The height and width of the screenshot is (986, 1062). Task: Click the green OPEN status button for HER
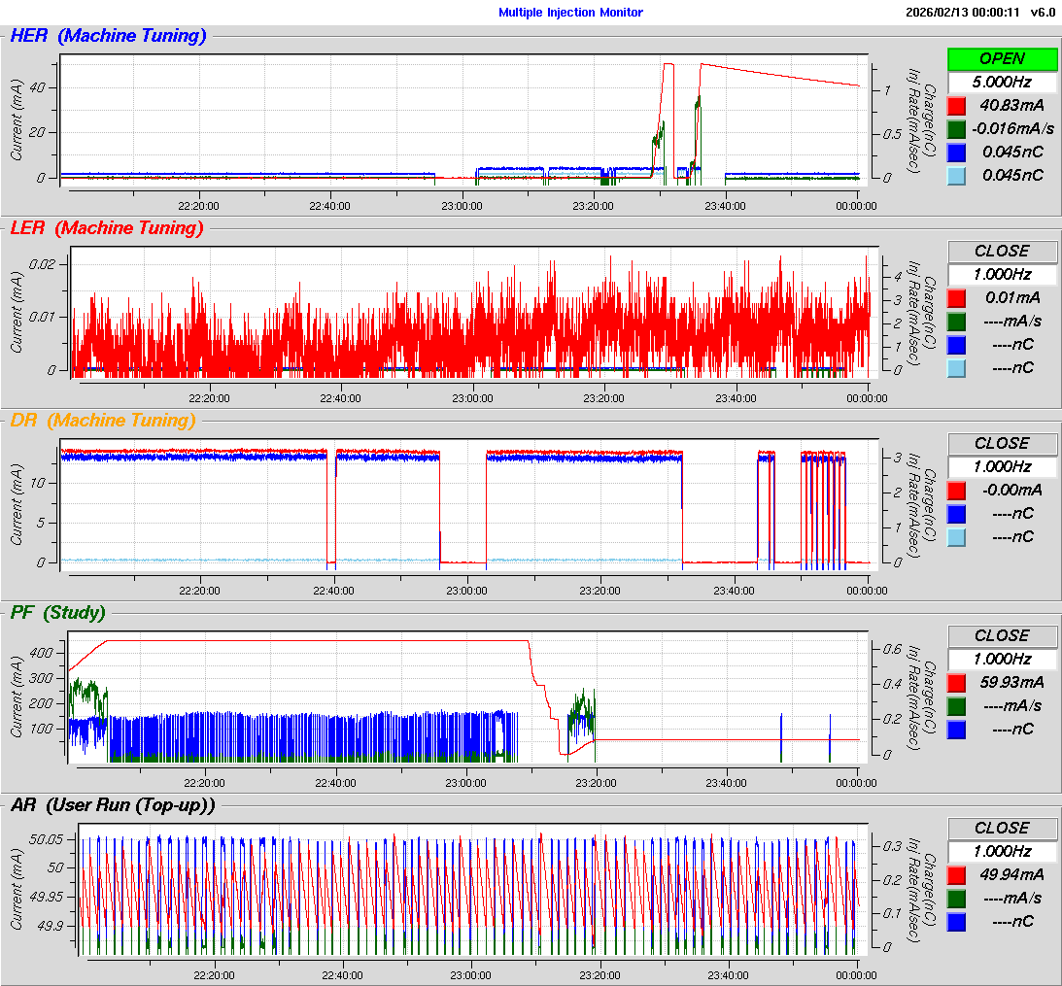click(1002, 58)
